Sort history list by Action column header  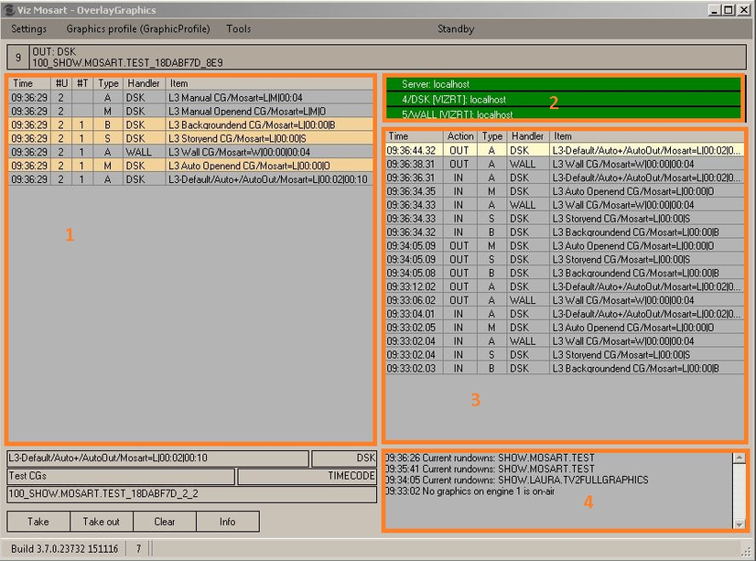461,135
